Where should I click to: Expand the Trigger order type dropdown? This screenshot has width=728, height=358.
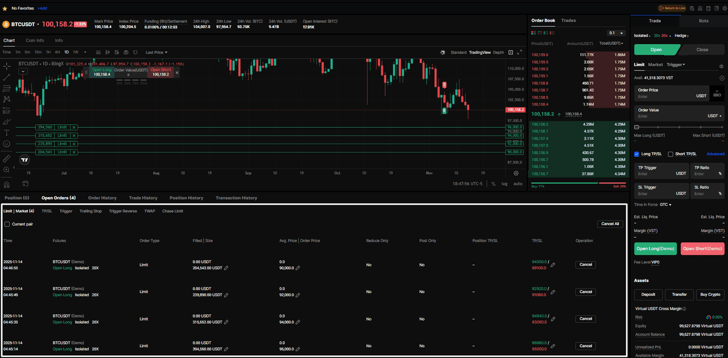676,65
